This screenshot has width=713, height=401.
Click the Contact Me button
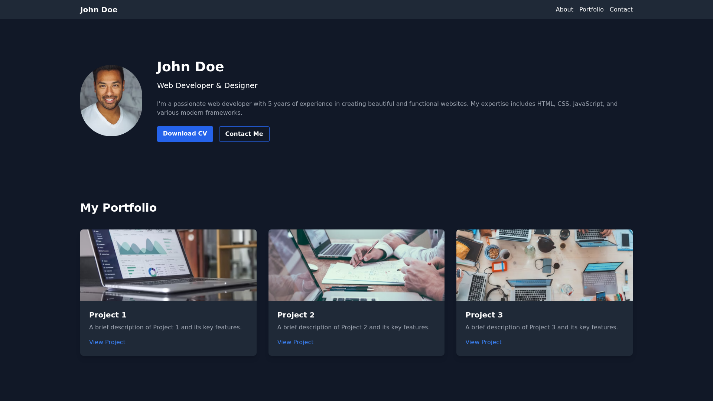244,134
